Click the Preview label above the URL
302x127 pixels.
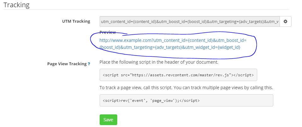click(x=108, y=32)
